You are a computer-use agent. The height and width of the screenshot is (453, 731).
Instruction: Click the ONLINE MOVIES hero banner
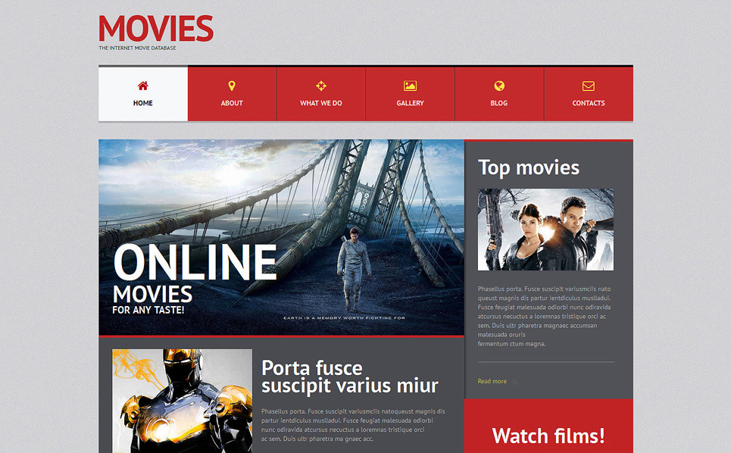tap(281, 236)
